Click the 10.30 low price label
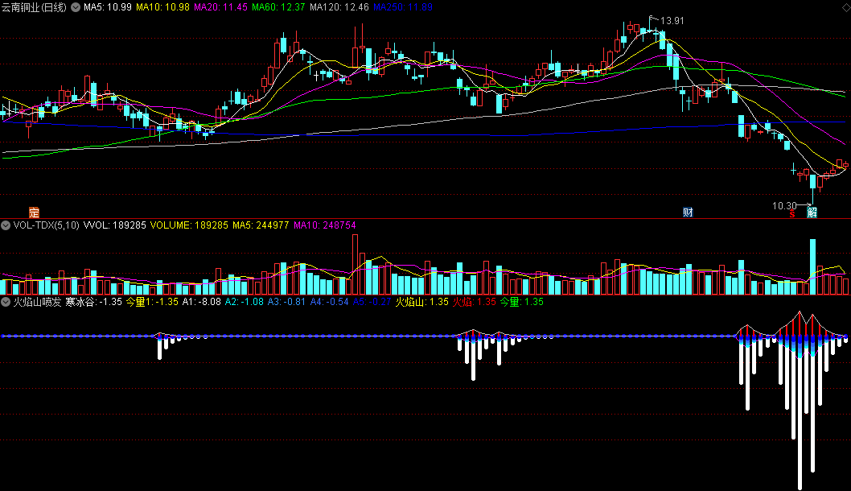This screenshot has width=851, height=491. (x=784, y=206)
